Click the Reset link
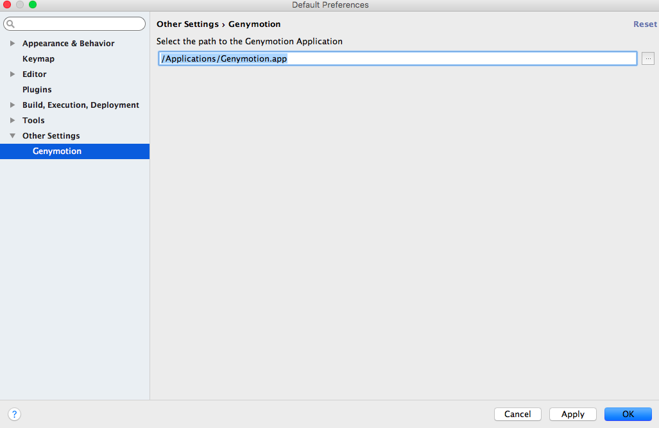Screen dimensions: 659x428 click(645, 24)
